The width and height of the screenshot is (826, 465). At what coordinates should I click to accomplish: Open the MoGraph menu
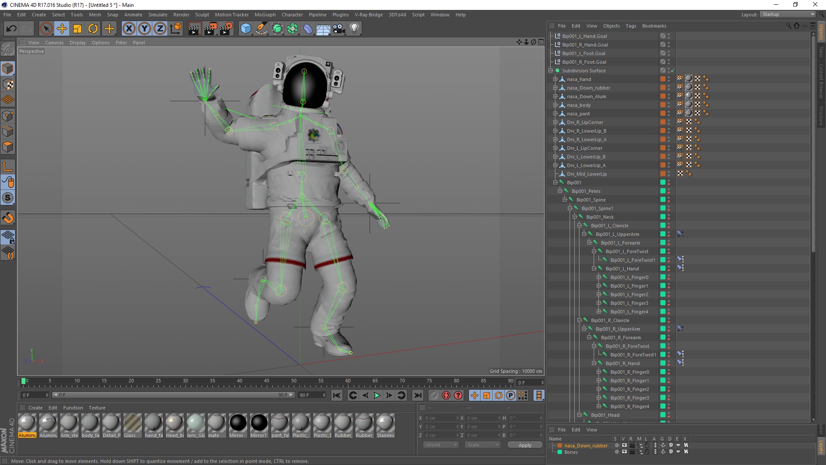[265, 15]
